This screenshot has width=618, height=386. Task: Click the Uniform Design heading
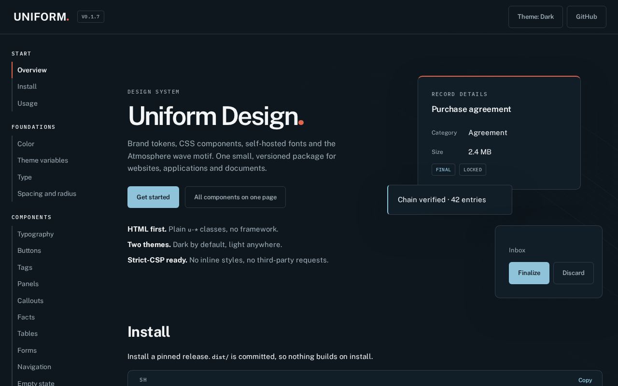[x=216, y=116]
